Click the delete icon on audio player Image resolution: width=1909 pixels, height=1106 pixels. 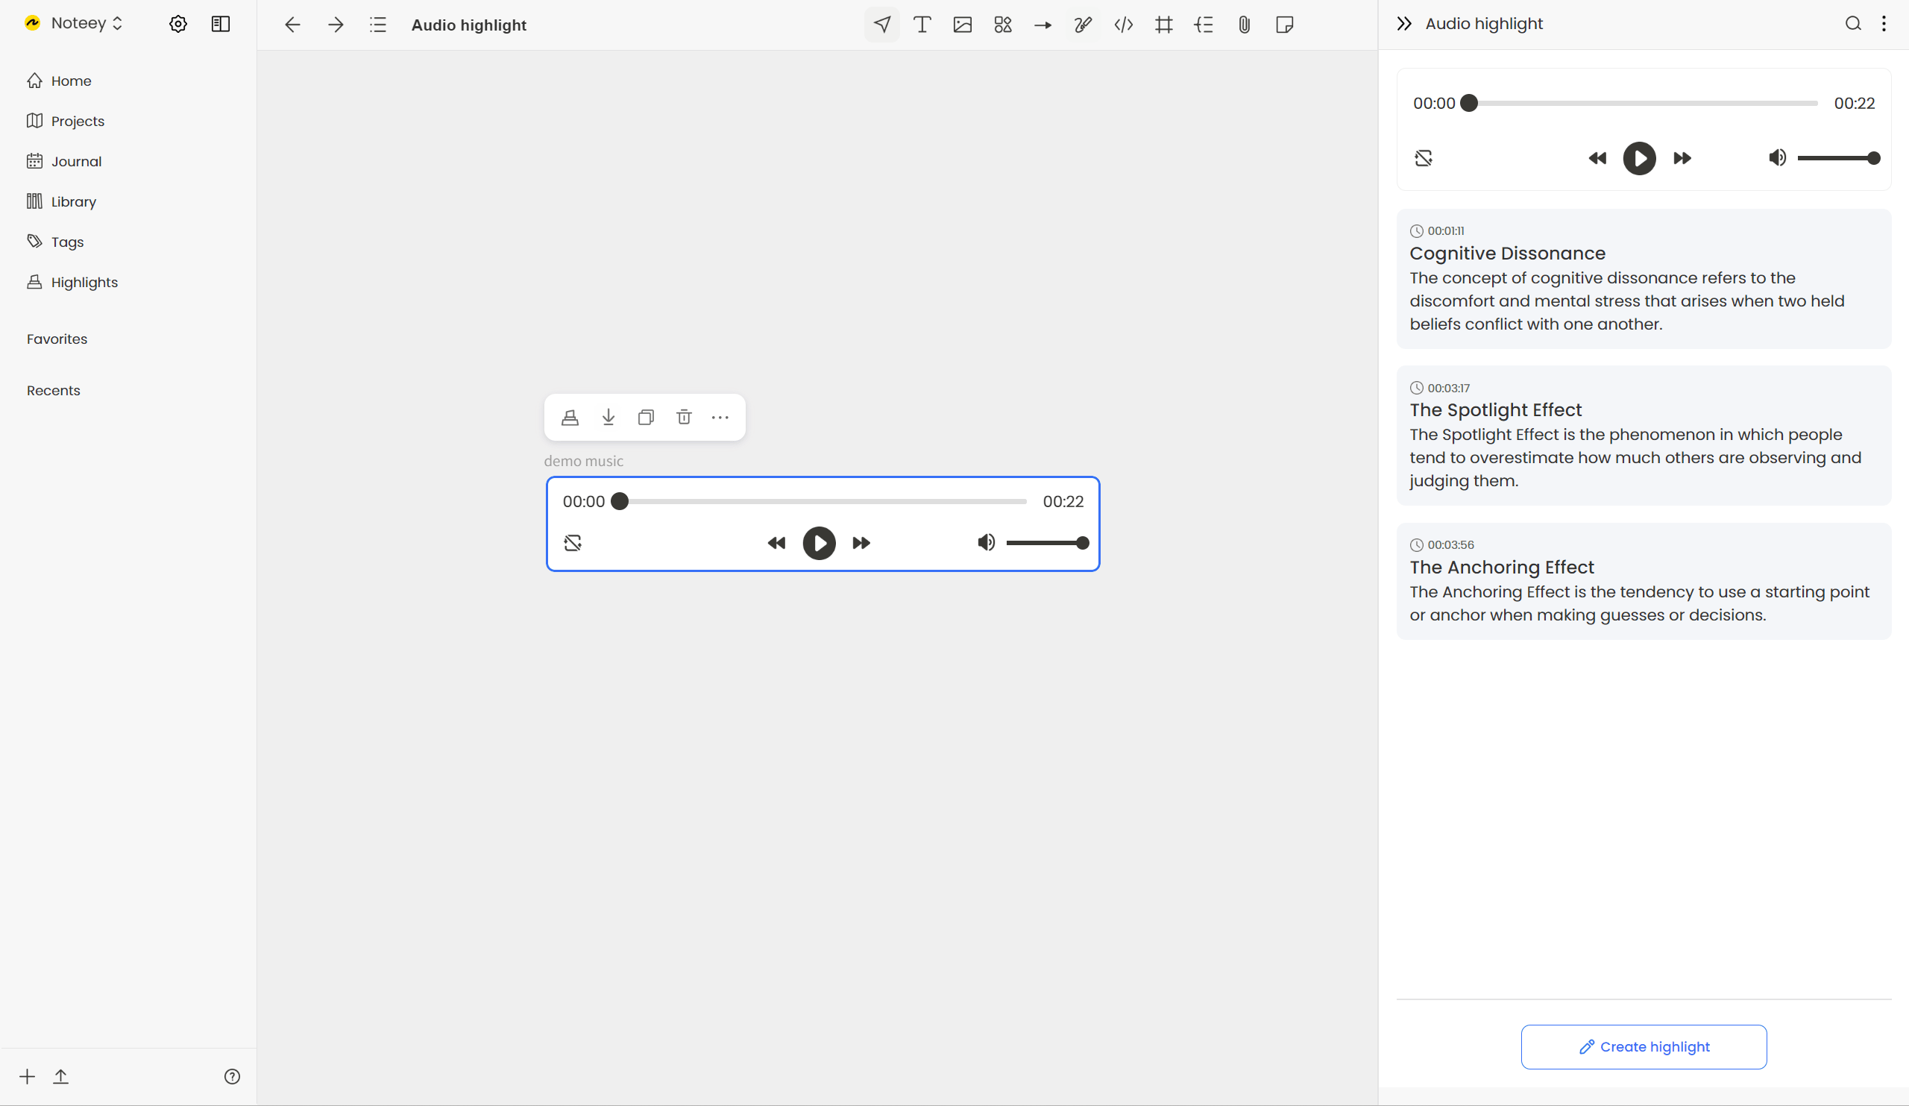[x=683, y=418]
